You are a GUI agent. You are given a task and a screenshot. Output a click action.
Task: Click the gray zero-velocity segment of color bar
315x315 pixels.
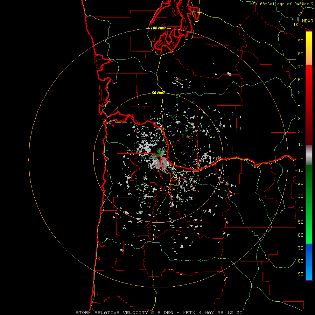point(309,155)
